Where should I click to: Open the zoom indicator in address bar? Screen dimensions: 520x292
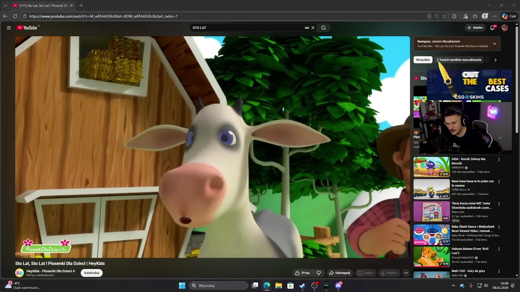437,16
